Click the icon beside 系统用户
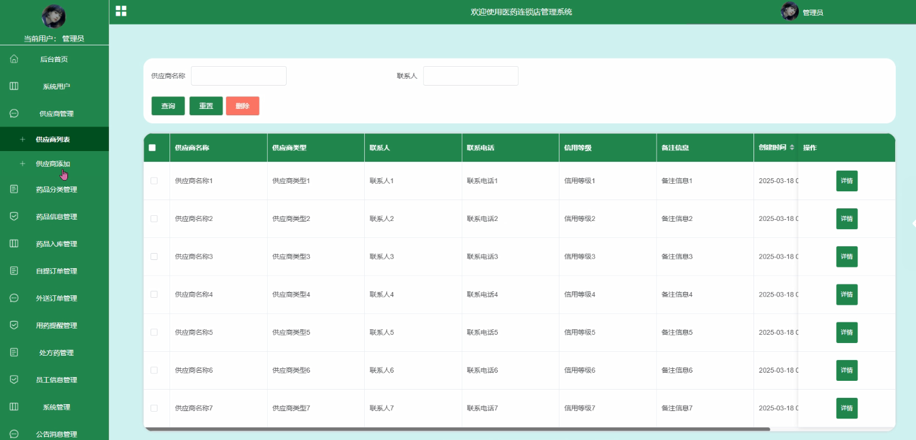Viewport: 916px width, 440px height. tap(14, 86)
